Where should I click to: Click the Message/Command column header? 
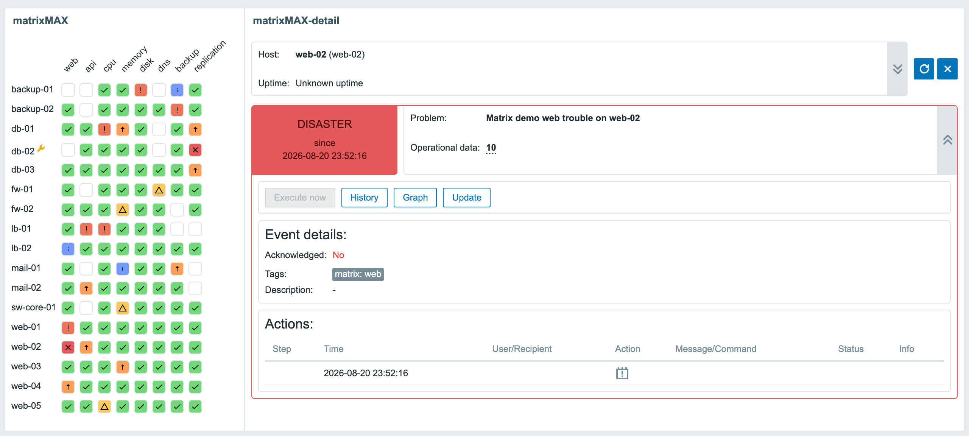[x=716, y=349]
